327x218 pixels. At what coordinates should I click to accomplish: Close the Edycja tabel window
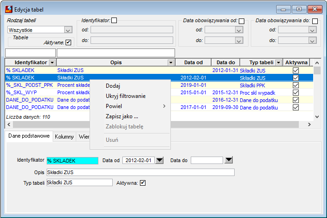coord(315,9)
